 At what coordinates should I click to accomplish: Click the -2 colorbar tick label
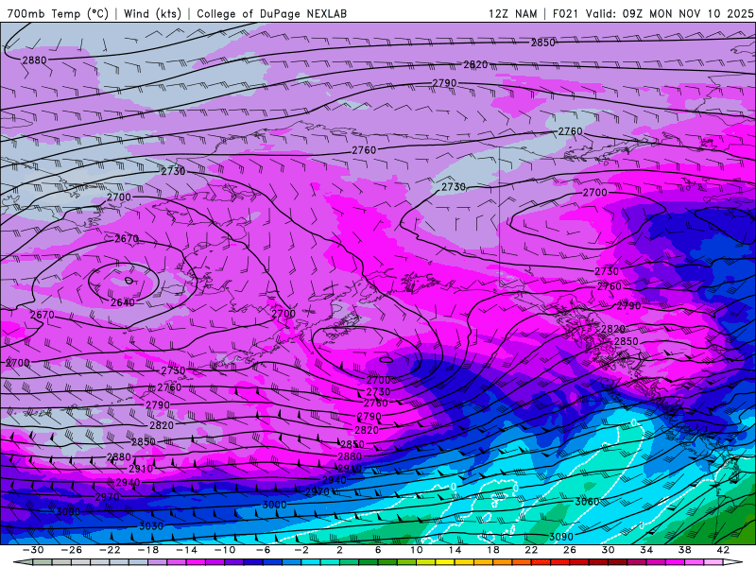[x=301, y=550]
